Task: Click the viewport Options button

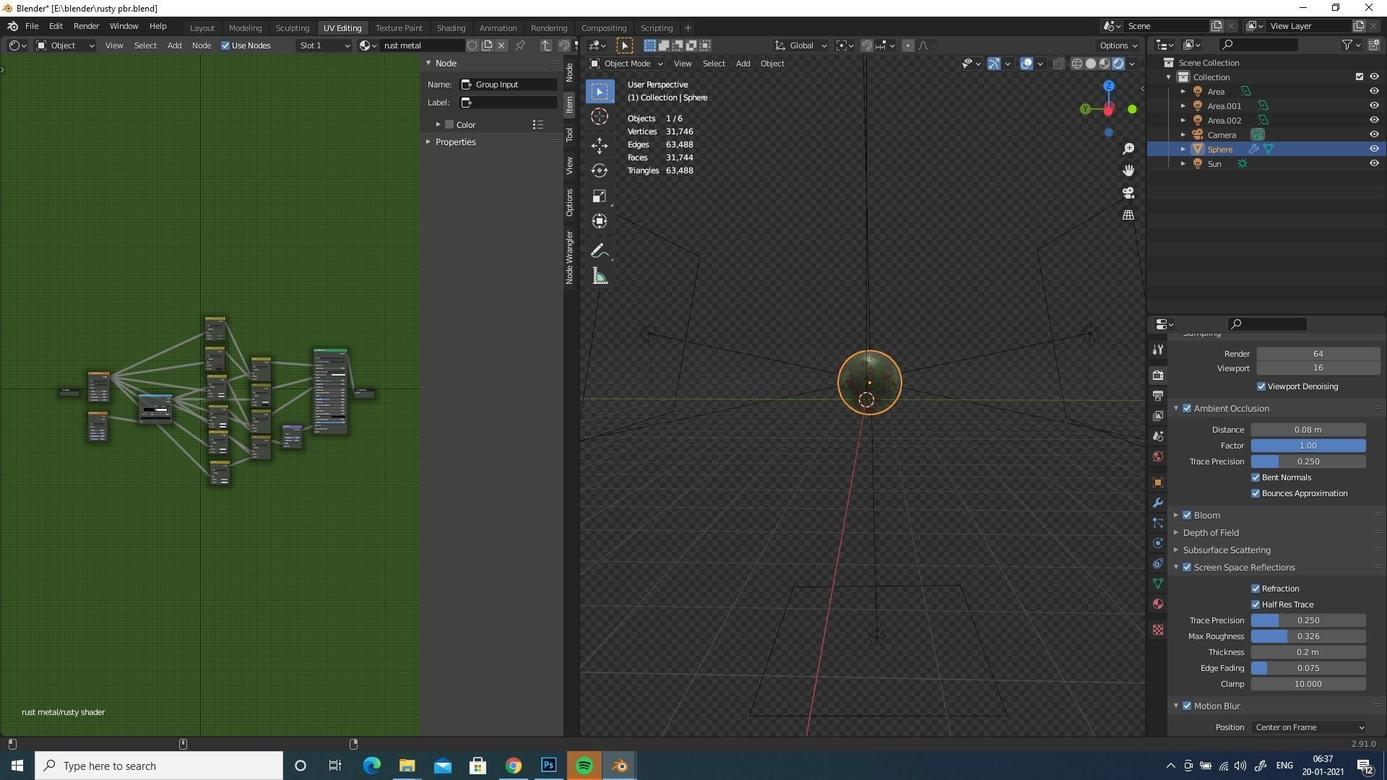Action: coord(1118,45)
